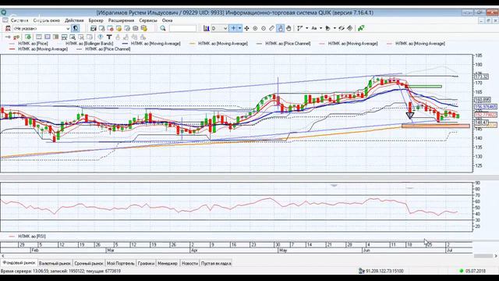
Task: Expand the marker tool dropdown arrow
Action: pos(334,28)
